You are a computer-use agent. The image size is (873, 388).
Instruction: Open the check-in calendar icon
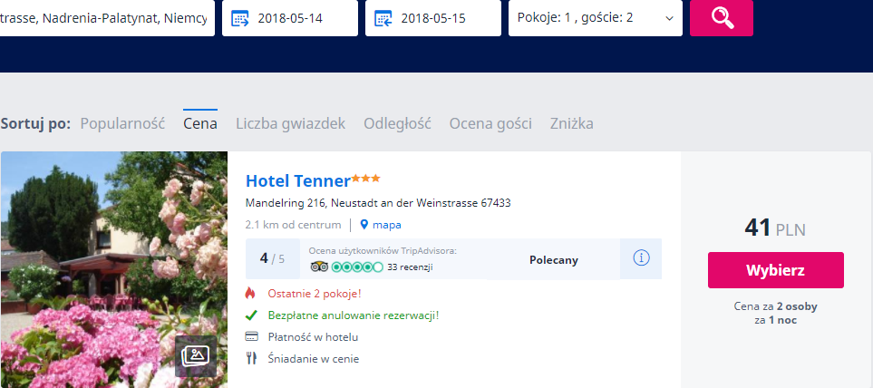[x=240, y=18]
